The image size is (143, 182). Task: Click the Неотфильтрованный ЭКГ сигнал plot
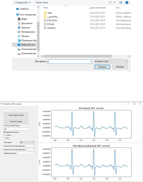pos(91,162)
